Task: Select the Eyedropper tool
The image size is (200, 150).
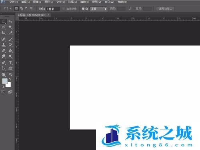Action: click(10, 33)
